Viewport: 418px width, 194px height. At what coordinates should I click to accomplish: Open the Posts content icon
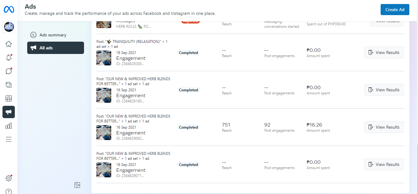9,85
